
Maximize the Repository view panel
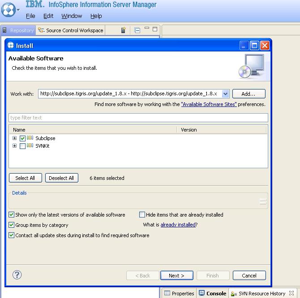pos(155,29)
